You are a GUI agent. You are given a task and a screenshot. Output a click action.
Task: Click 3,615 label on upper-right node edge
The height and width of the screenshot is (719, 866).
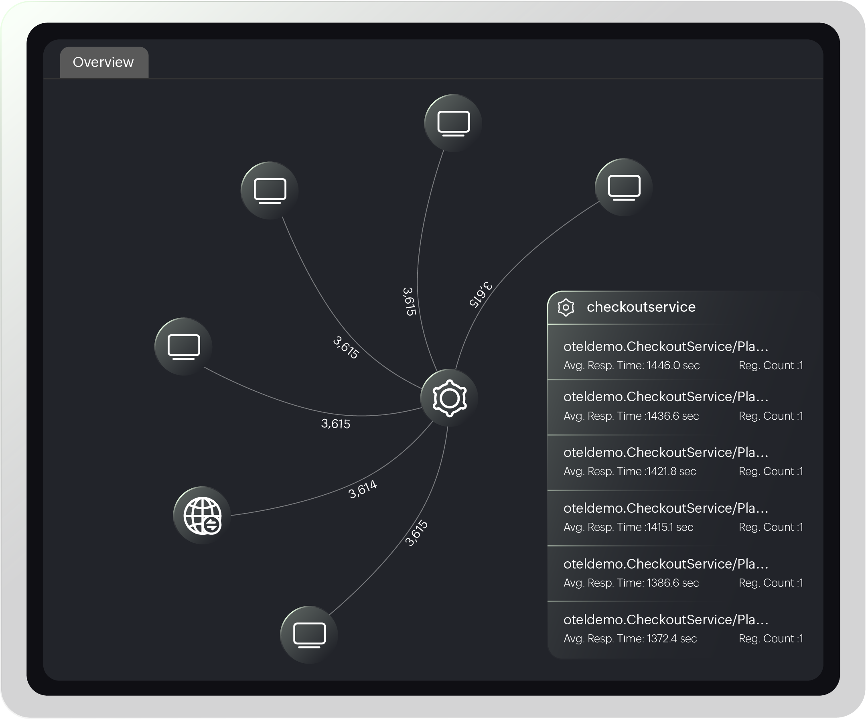[481, 294]
